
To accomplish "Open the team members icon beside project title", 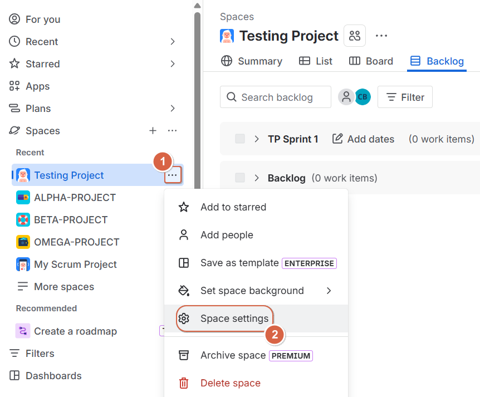I will [x=355, y=36].
